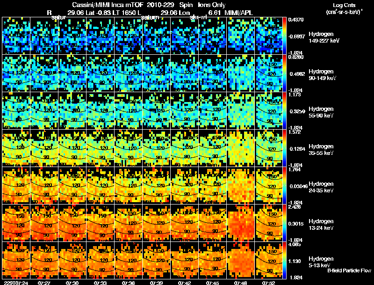This screenshot has width=374, height=285.
Task: Click the Hydrogen 24-35 keV panel at 07:33
Action: click(100, 186)
